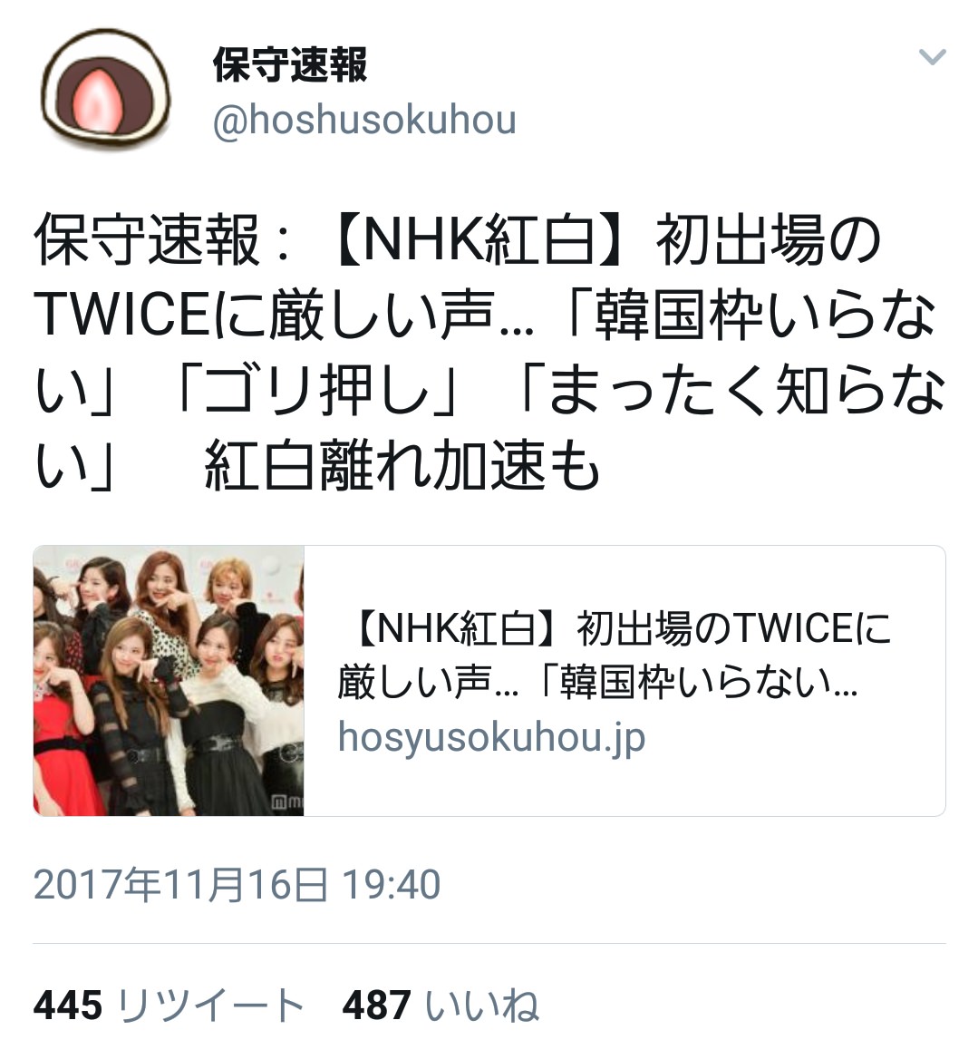Open the 保守速報 display name
978x1059 pixels.
coord(290,65)
